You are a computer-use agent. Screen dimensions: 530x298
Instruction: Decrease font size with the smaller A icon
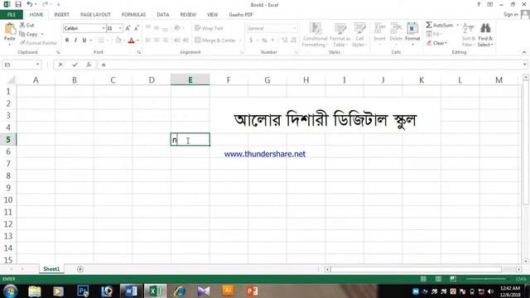(x=136, y=28)
